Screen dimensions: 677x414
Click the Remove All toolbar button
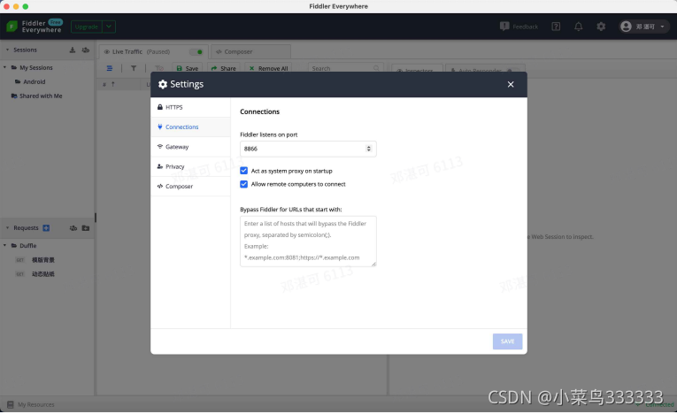[x=268, y=68]
